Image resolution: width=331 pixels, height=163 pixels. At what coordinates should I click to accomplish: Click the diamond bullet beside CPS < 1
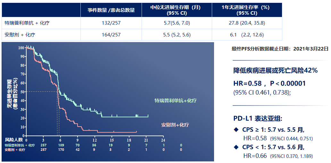tap(236, 147)
